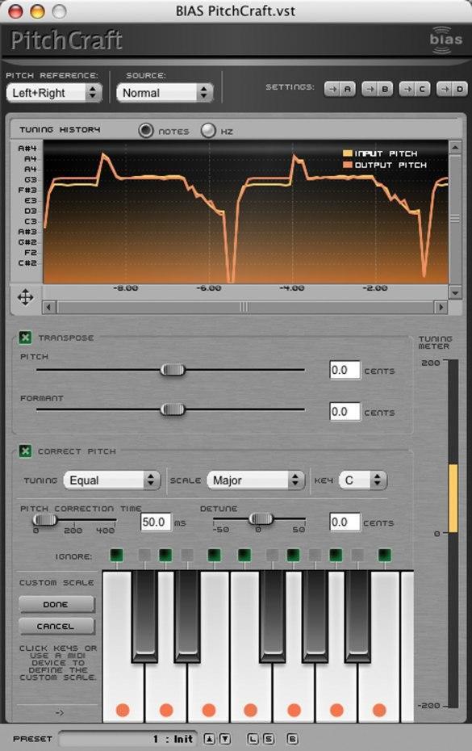The width and height of the screenshot is (472, 751).
Task: Store settings to snapshot D
Action: click(x=452, y=89)
